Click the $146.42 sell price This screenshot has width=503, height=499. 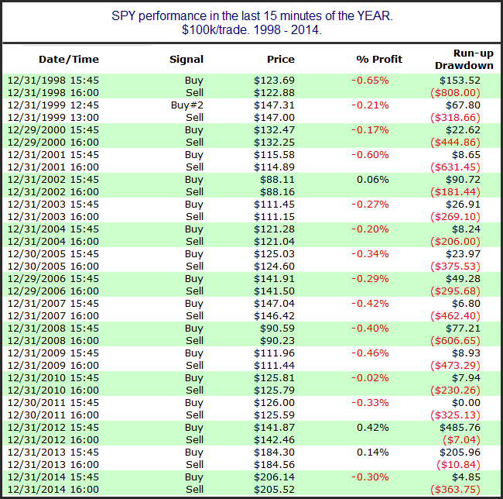274,316
